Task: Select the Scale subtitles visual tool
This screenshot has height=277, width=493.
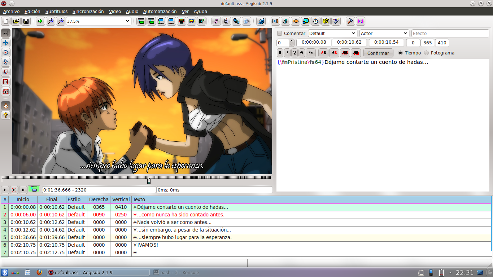Action: tap(6, 72)
